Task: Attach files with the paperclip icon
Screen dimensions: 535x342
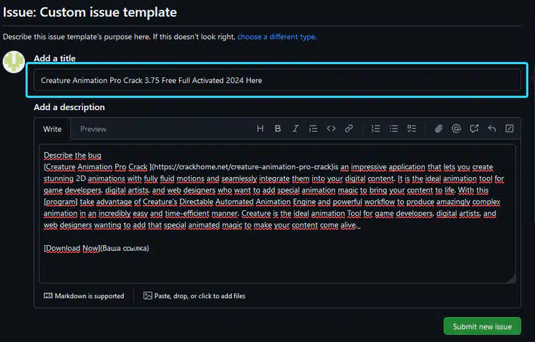Action: click(438, 129)
